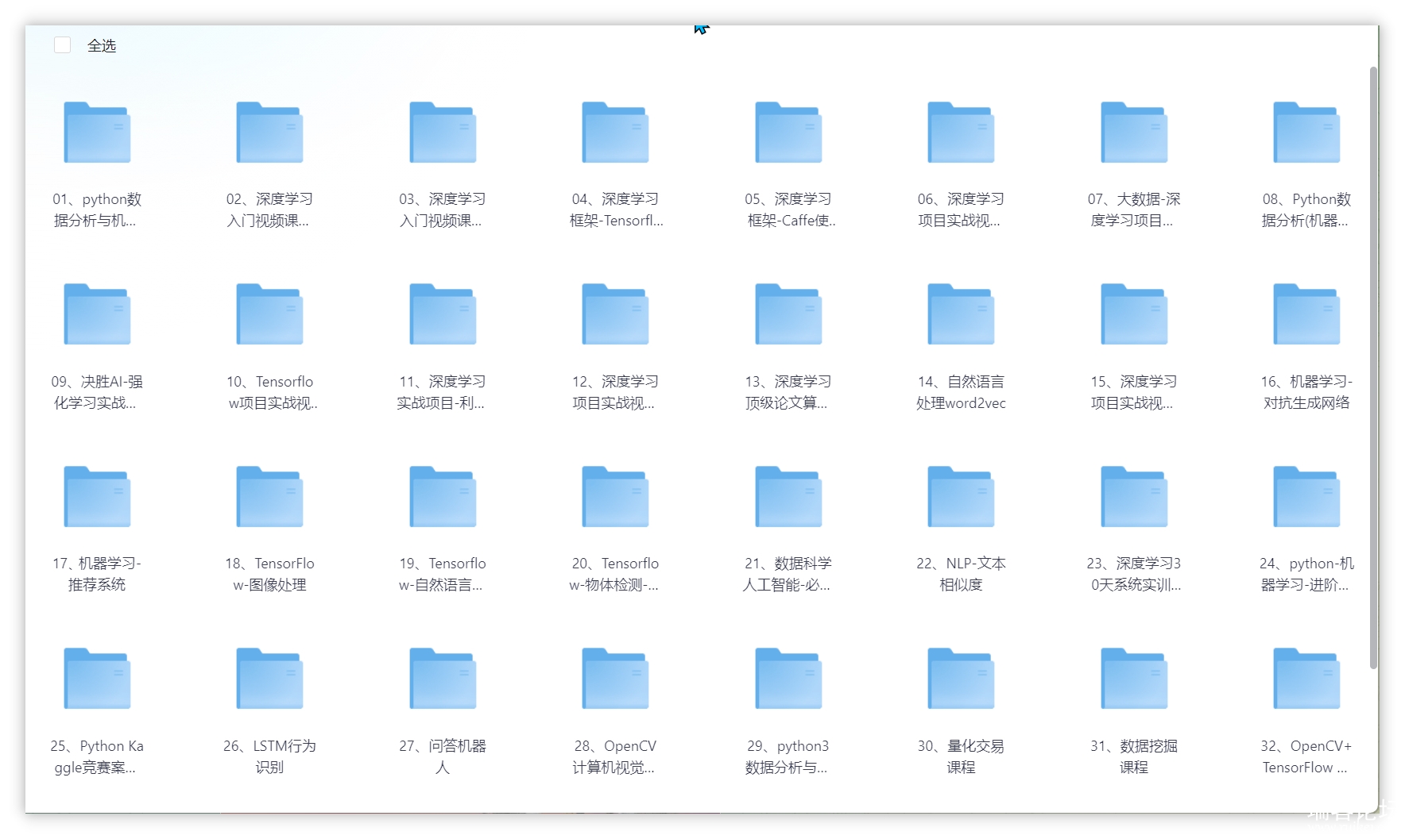Open folder 01、python数据分析与机...

tap(97, 133)
